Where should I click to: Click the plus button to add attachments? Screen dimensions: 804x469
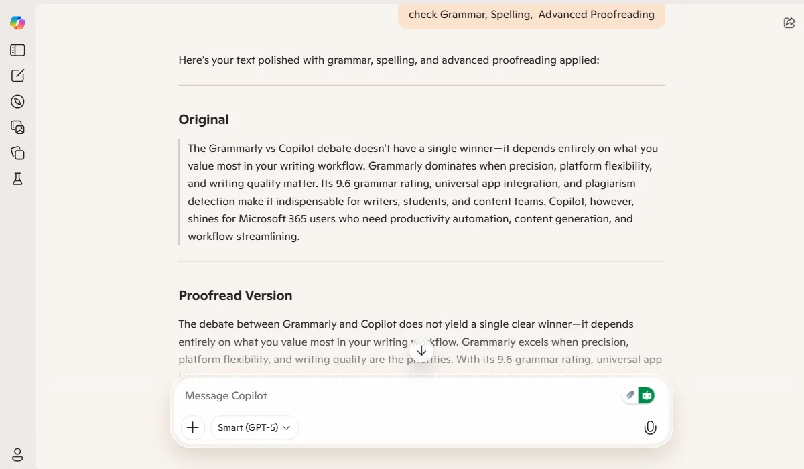(193, 427)
